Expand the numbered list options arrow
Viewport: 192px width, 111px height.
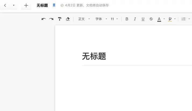click(189, 19)
